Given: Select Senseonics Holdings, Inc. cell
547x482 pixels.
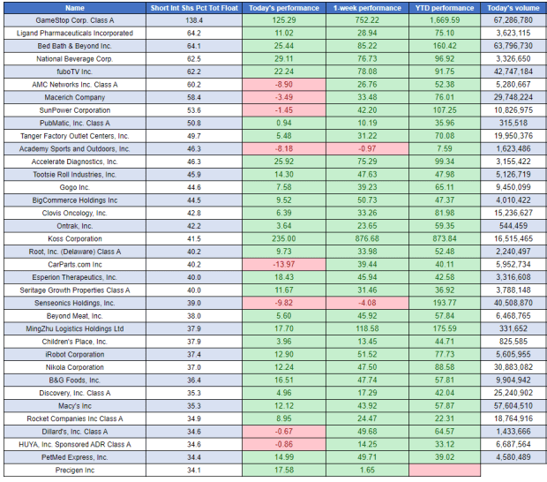Looking at the screenshot, I should point(75,304).
